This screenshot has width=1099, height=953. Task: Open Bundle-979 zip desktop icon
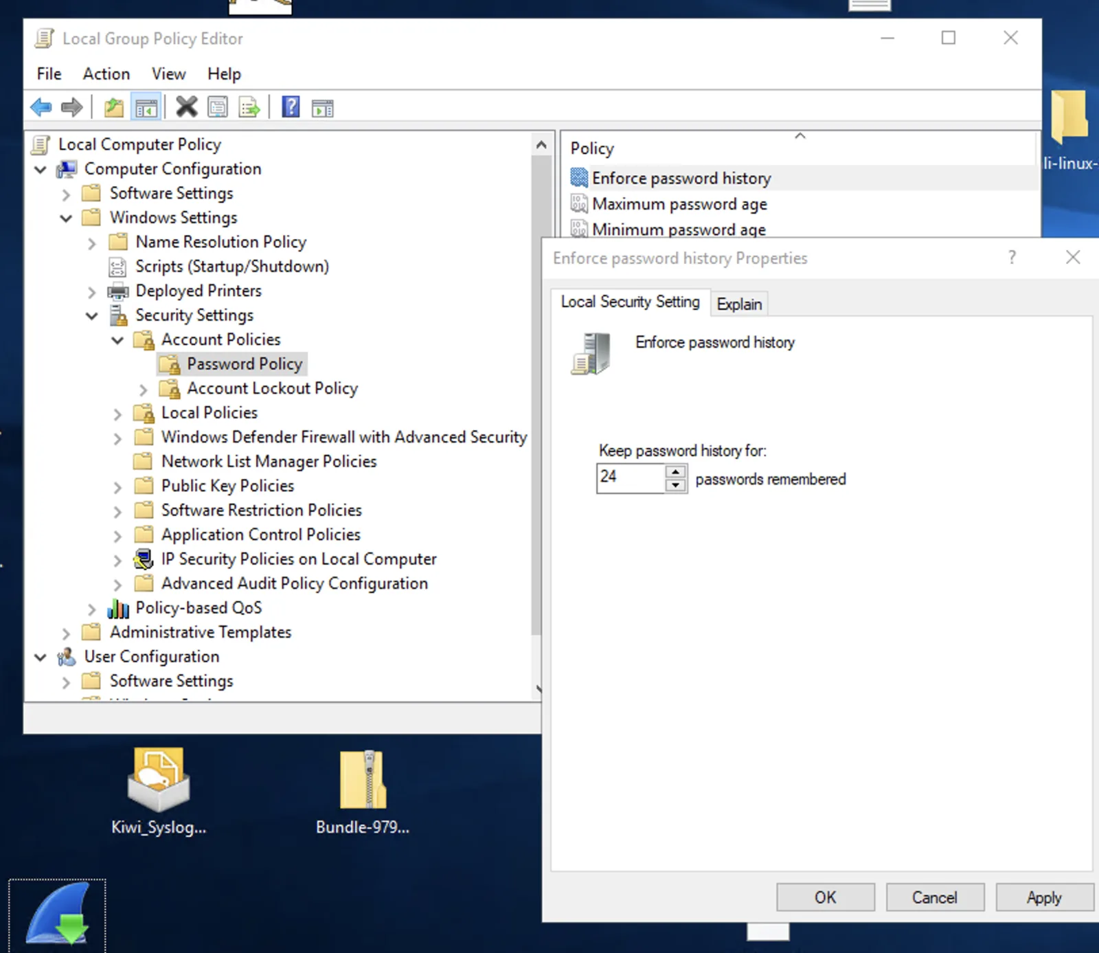363,792
